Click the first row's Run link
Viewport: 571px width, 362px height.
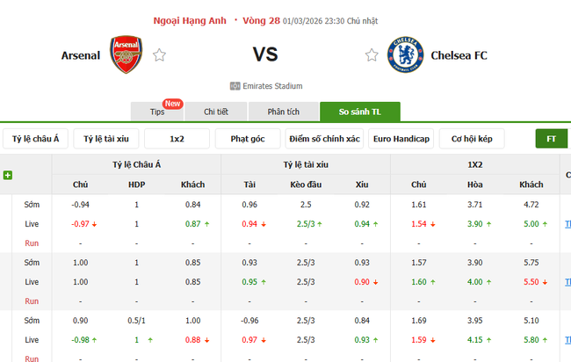(x=32, y=243)
